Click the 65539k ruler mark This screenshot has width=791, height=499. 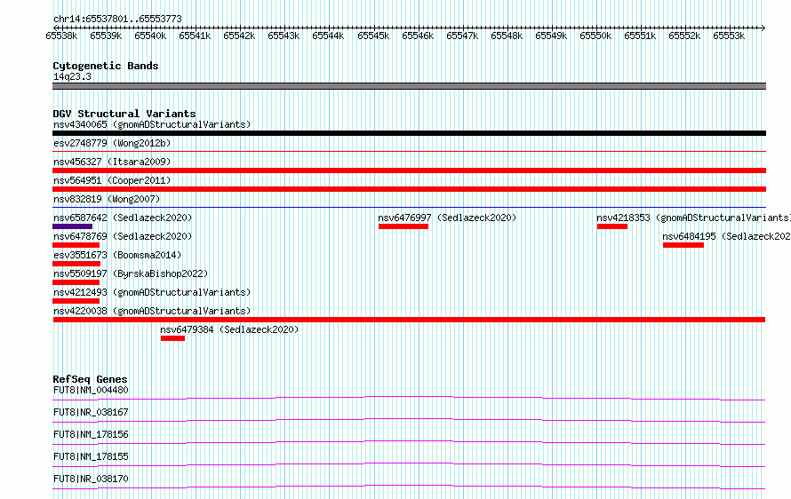106,36
